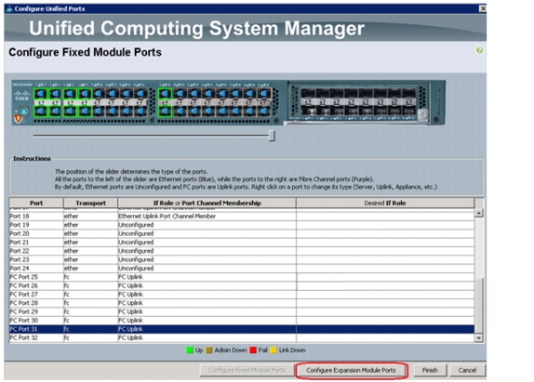Image resolution: width=534 pixels, height=382 pixels.
Task: Select the FC Port 26 row
Action: tap(242, 285)
